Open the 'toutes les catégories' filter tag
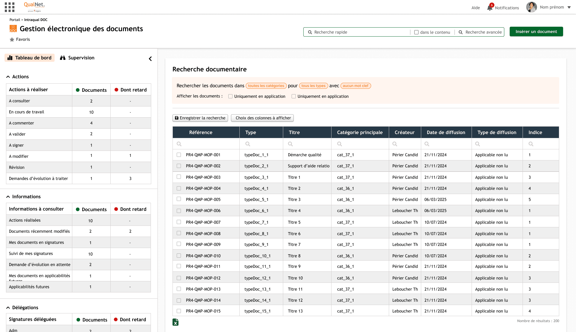 [x=266, y=86]
